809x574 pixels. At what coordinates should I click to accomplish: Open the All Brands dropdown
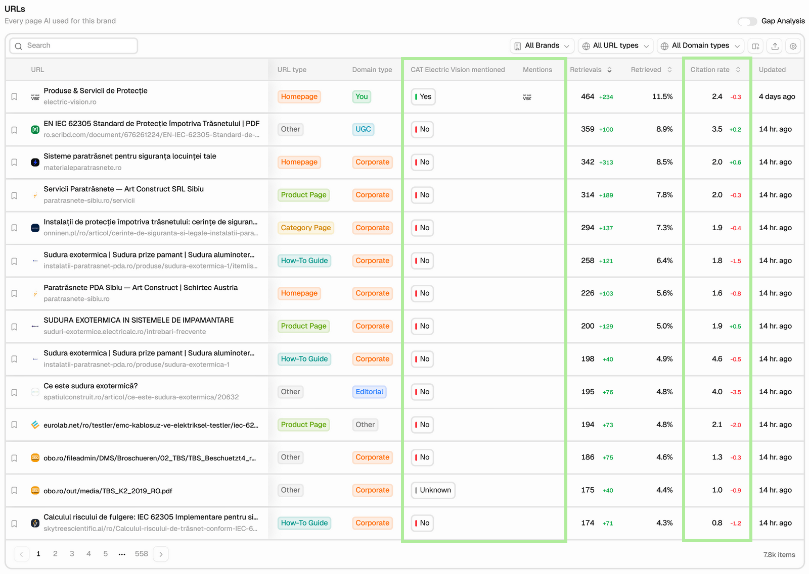pyautogui.click(x=542, y=45)
